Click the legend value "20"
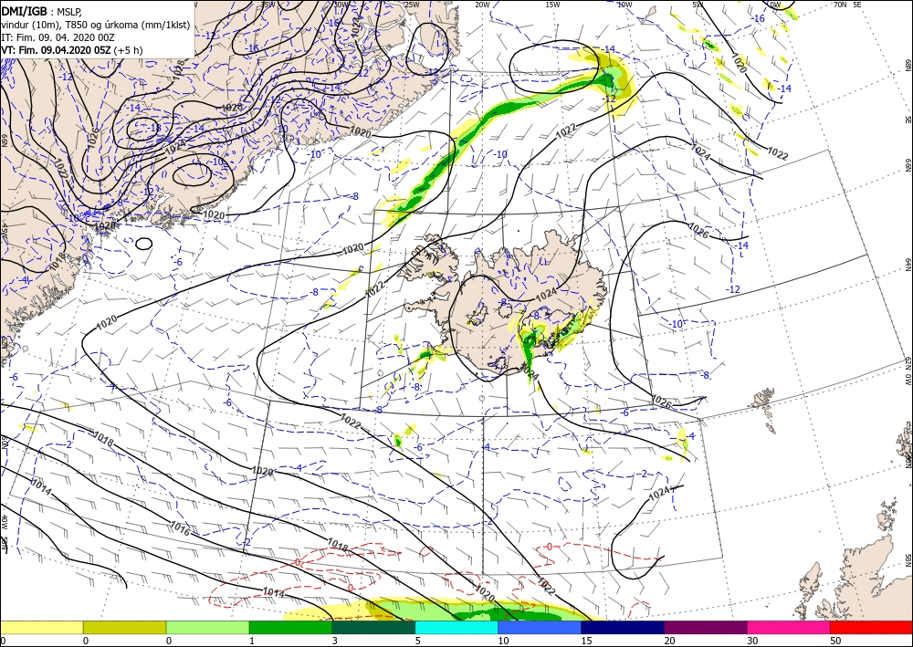The width and height of the screenshot is (913, 647). tap(669, 641)
